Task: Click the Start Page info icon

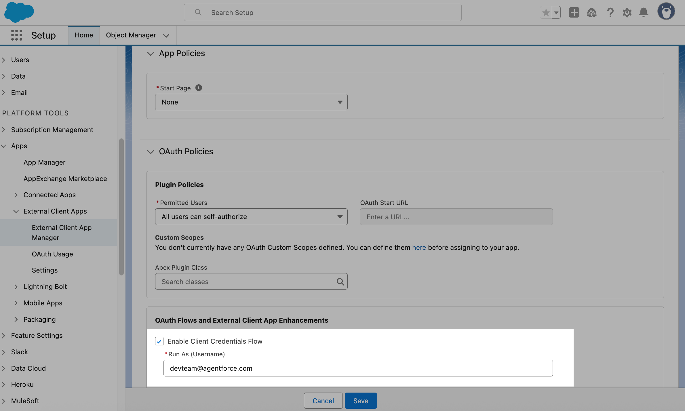Action: pos(199,88)
